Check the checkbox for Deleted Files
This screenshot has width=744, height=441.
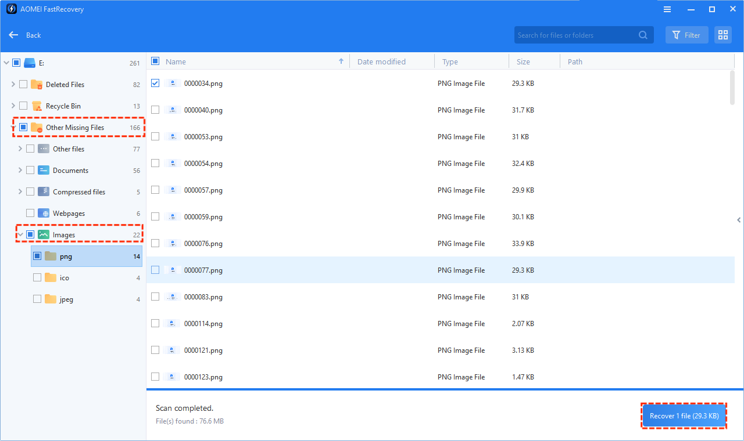tap(23, 84)
